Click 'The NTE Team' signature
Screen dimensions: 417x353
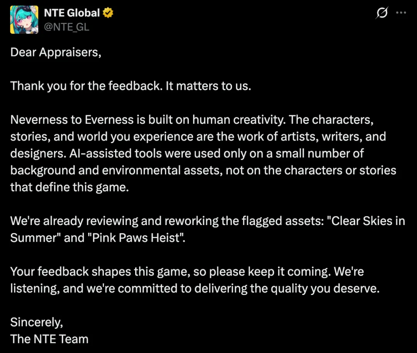(49, 339)
